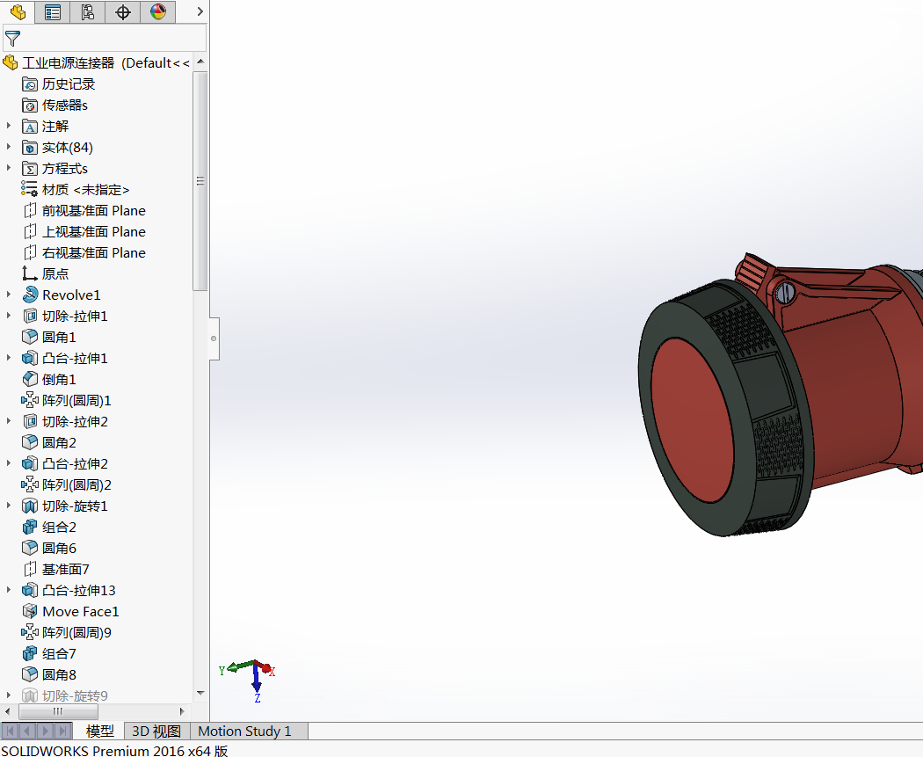Click the tree horizontal scroll left arrow
This screenshot has height=757, width=923.
(x=7, y=711)
